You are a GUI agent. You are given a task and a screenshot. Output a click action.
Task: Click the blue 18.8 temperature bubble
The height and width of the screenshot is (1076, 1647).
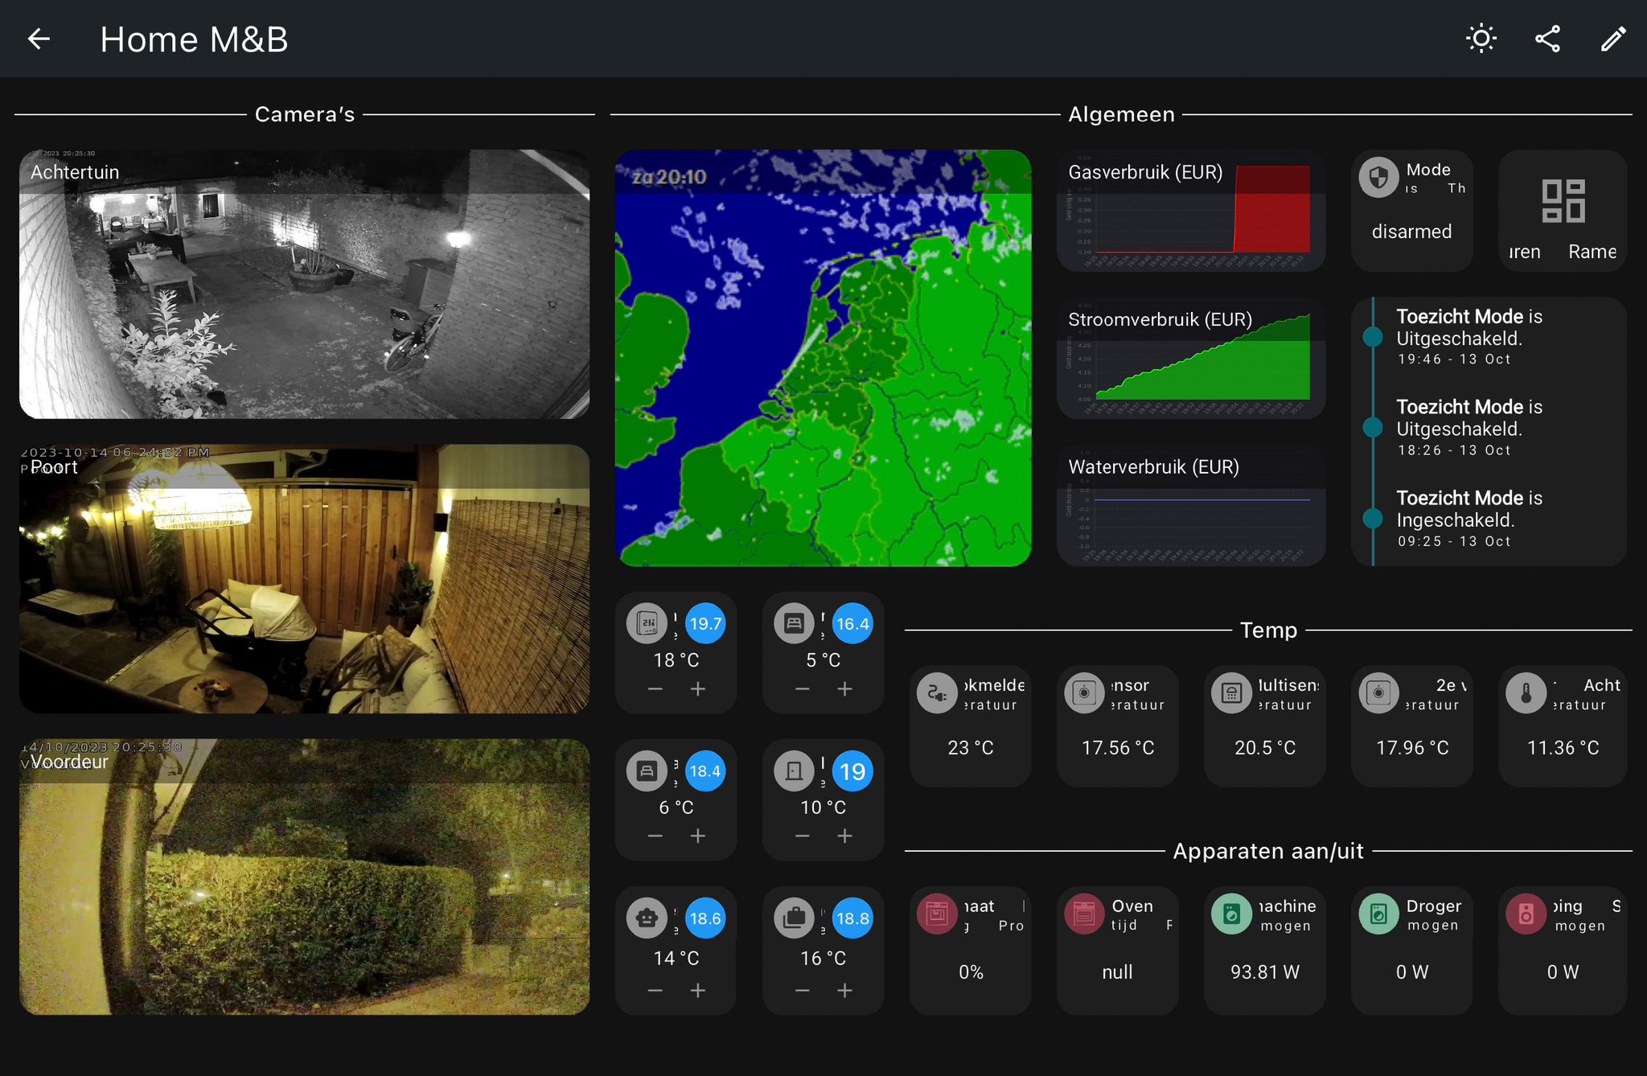coord(852,918)
